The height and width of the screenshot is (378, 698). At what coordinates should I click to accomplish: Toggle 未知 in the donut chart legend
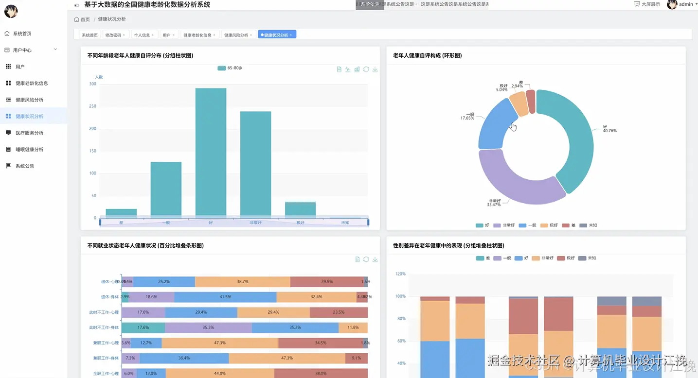(588, 225)
